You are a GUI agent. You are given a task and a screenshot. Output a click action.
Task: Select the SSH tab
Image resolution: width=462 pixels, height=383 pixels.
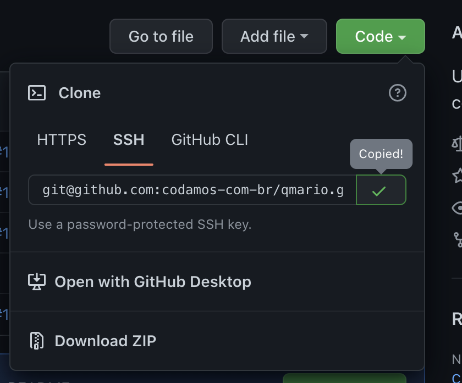click(129, 140)
